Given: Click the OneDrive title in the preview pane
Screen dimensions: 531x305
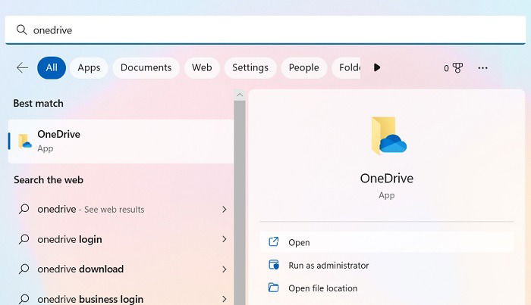Looking at the screenshot, I should tap(387, 179).
